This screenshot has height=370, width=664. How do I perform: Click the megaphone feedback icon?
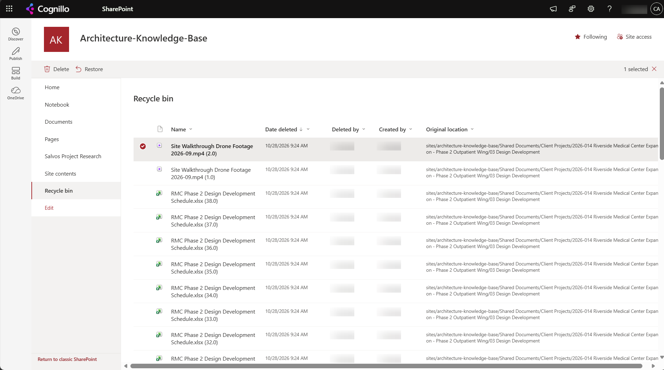(x=553, y=9)
